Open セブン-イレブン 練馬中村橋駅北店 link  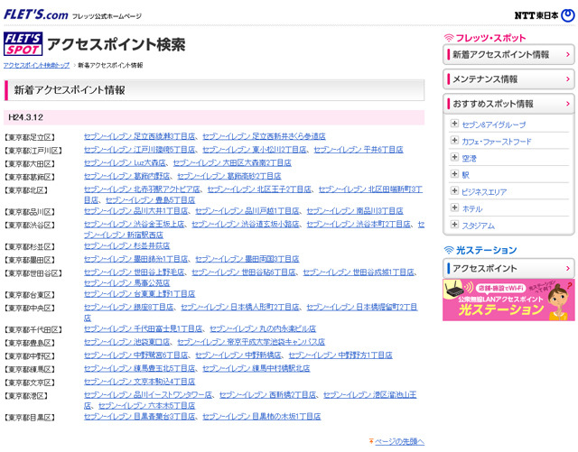point(256,368)
